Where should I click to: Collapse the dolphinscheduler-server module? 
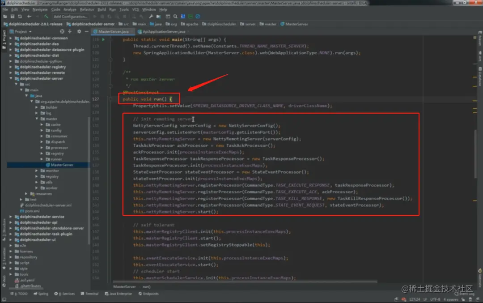click(x=11, y=78)
